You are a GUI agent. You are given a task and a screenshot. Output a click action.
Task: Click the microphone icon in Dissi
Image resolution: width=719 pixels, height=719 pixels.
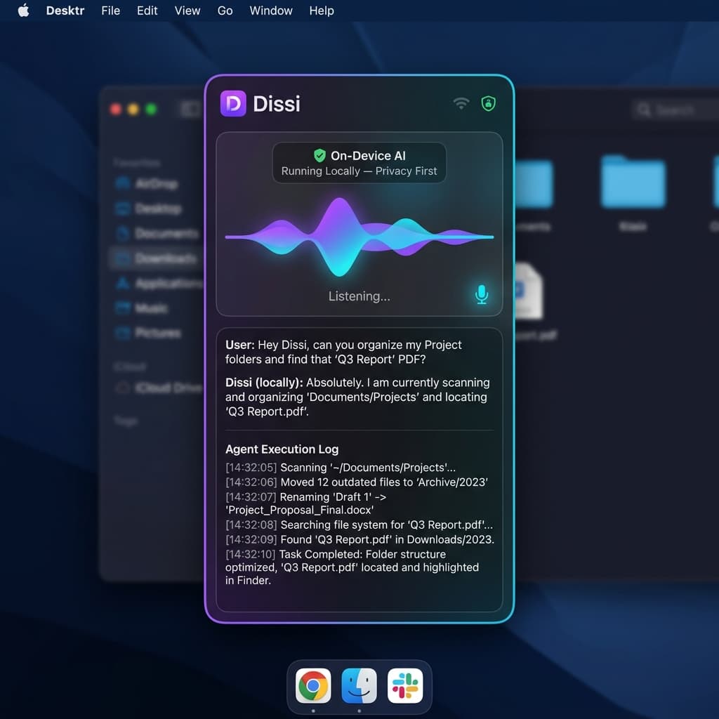(x=482, y=294)
